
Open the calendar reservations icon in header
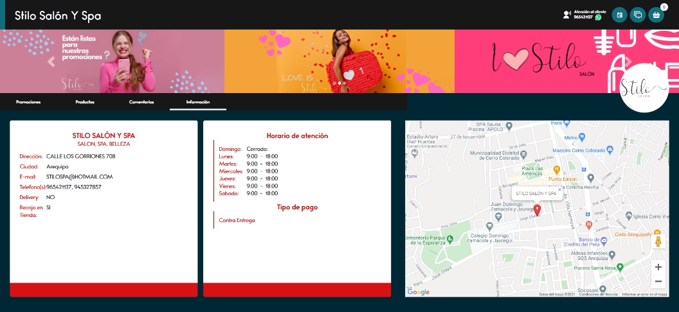coord(619,15)
